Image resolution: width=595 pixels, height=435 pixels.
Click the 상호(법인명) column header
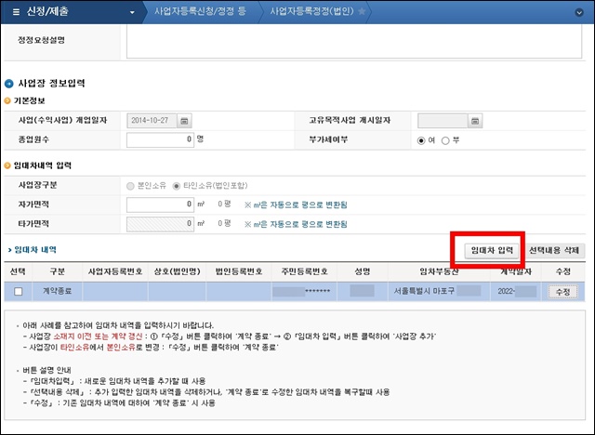point(177,271)
